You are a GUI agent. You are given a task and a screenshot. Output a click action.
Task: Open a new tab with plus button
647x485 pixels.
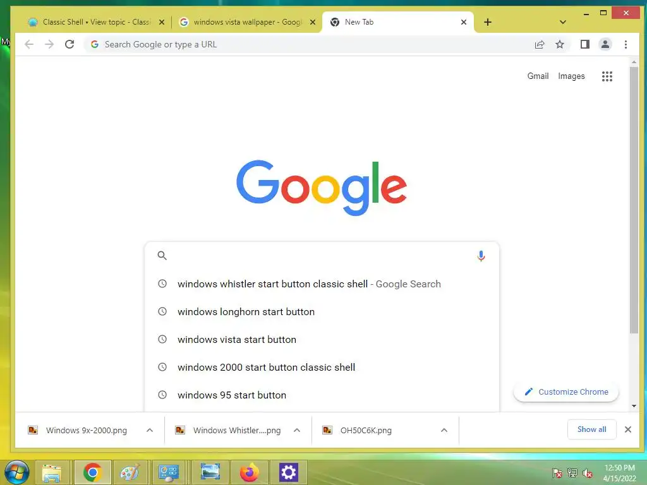pos(487,22)
